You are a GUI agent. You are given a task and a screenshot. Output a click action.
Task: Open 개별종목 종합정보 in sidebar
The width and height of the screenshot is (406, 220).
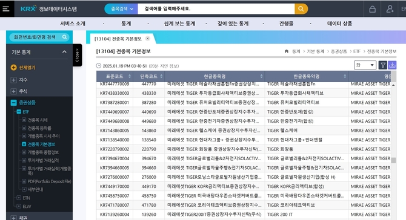pyautogui.click(x=43, y=152)
